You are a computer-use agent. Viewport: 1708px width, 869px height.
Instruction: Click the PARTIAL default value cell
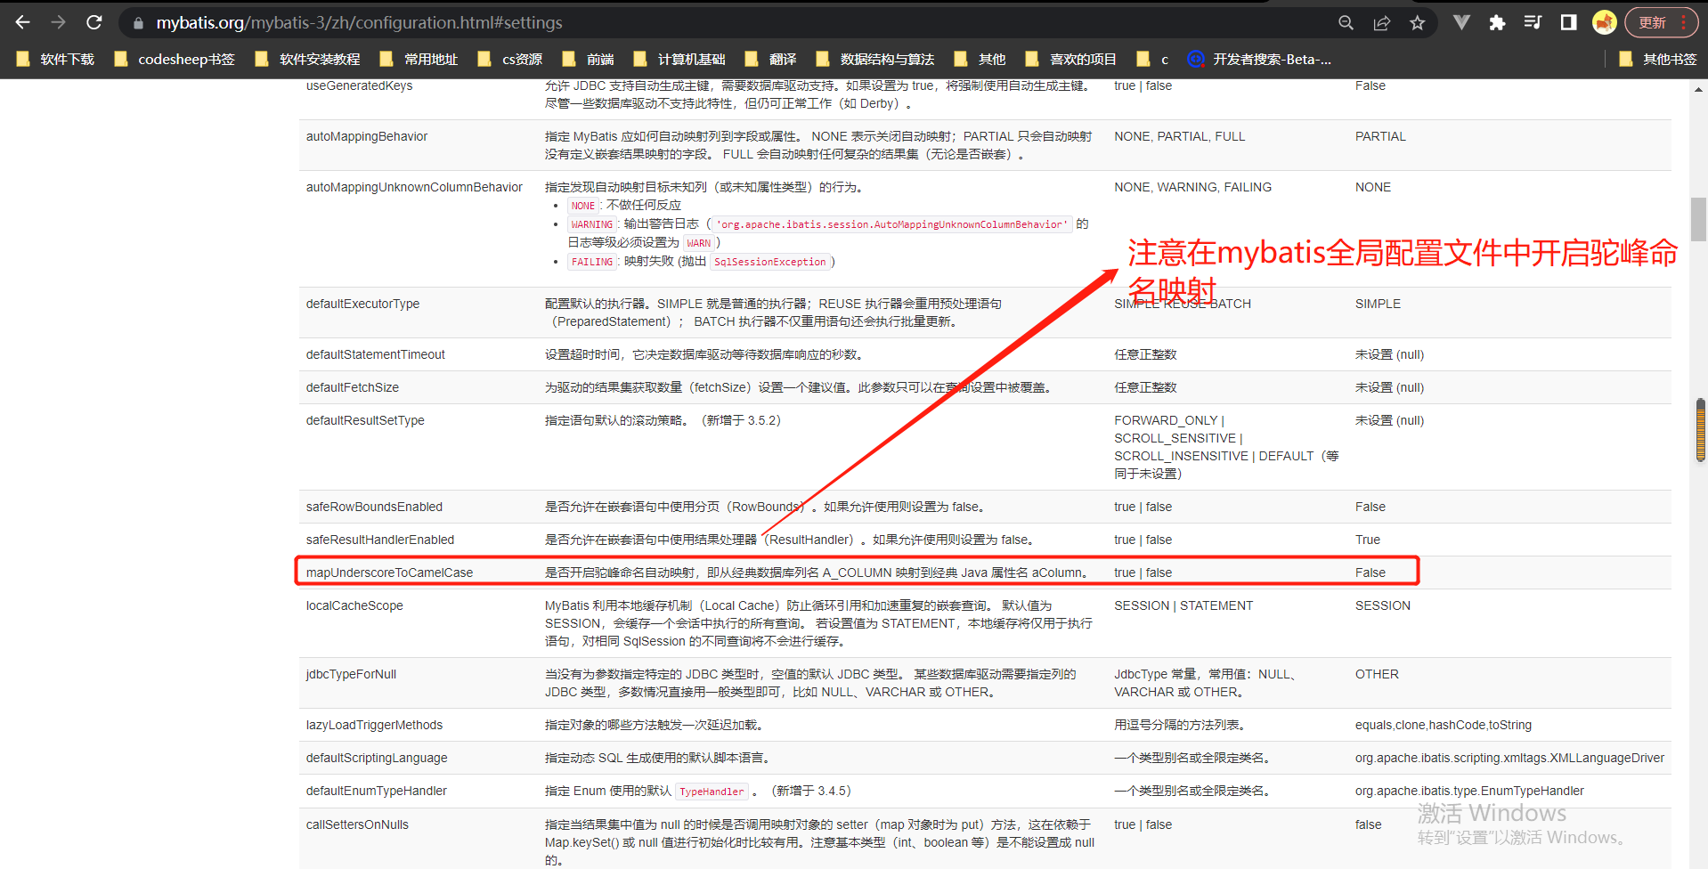click(x=1380, y=136)
